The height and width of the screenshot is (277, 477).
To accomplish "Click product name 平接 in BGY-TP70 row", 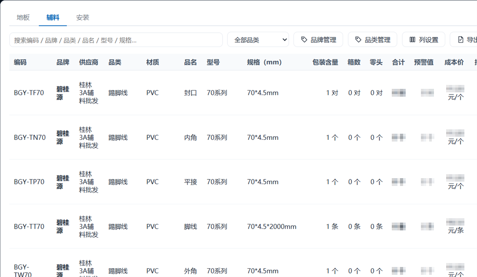I will point(190,182).
